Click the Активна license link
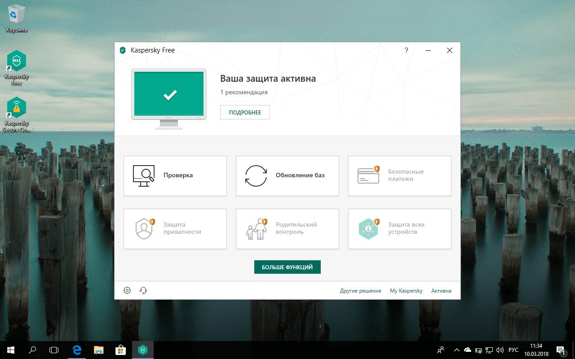575x359 pixels. [x=441, y=291]
